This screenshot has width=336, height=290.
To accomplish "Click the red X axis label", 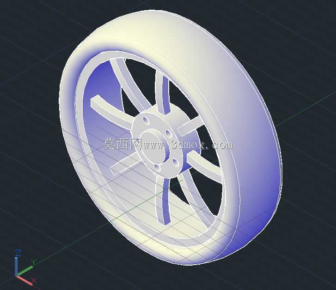I will 34,280.
